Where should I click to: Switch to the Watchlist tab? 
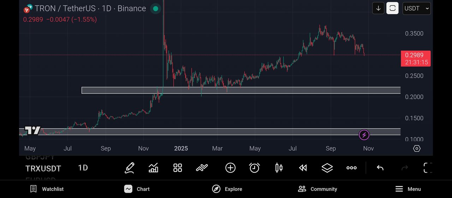[47, 189]
